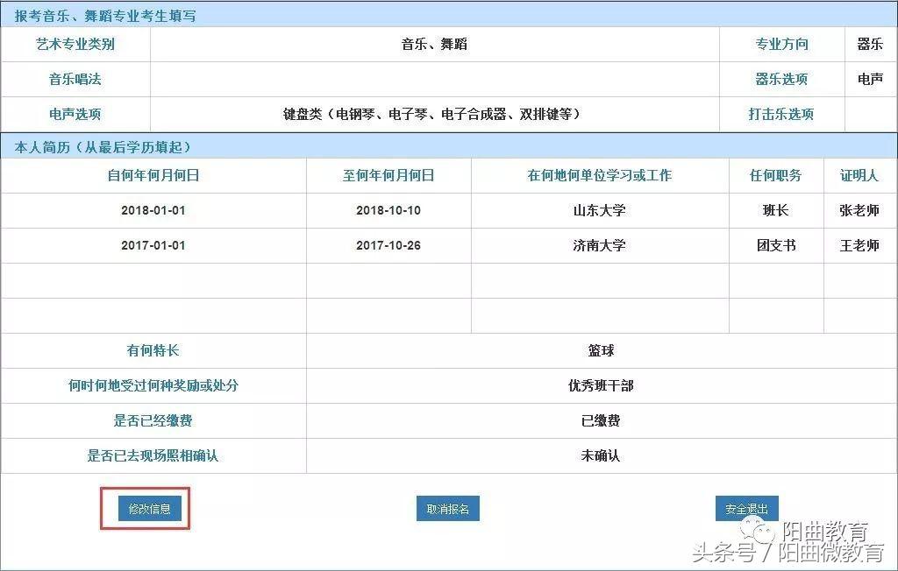
Task: Click the 电声选项 keyboard instruments cell
Action: click(434, 114)
